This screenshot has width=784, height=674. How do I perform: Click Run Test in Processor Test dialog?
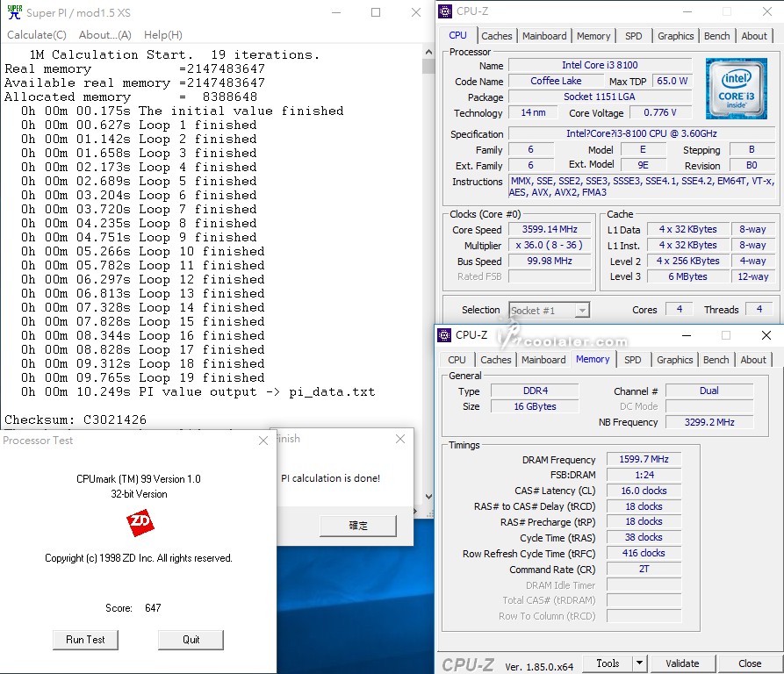tap(85, 640)
